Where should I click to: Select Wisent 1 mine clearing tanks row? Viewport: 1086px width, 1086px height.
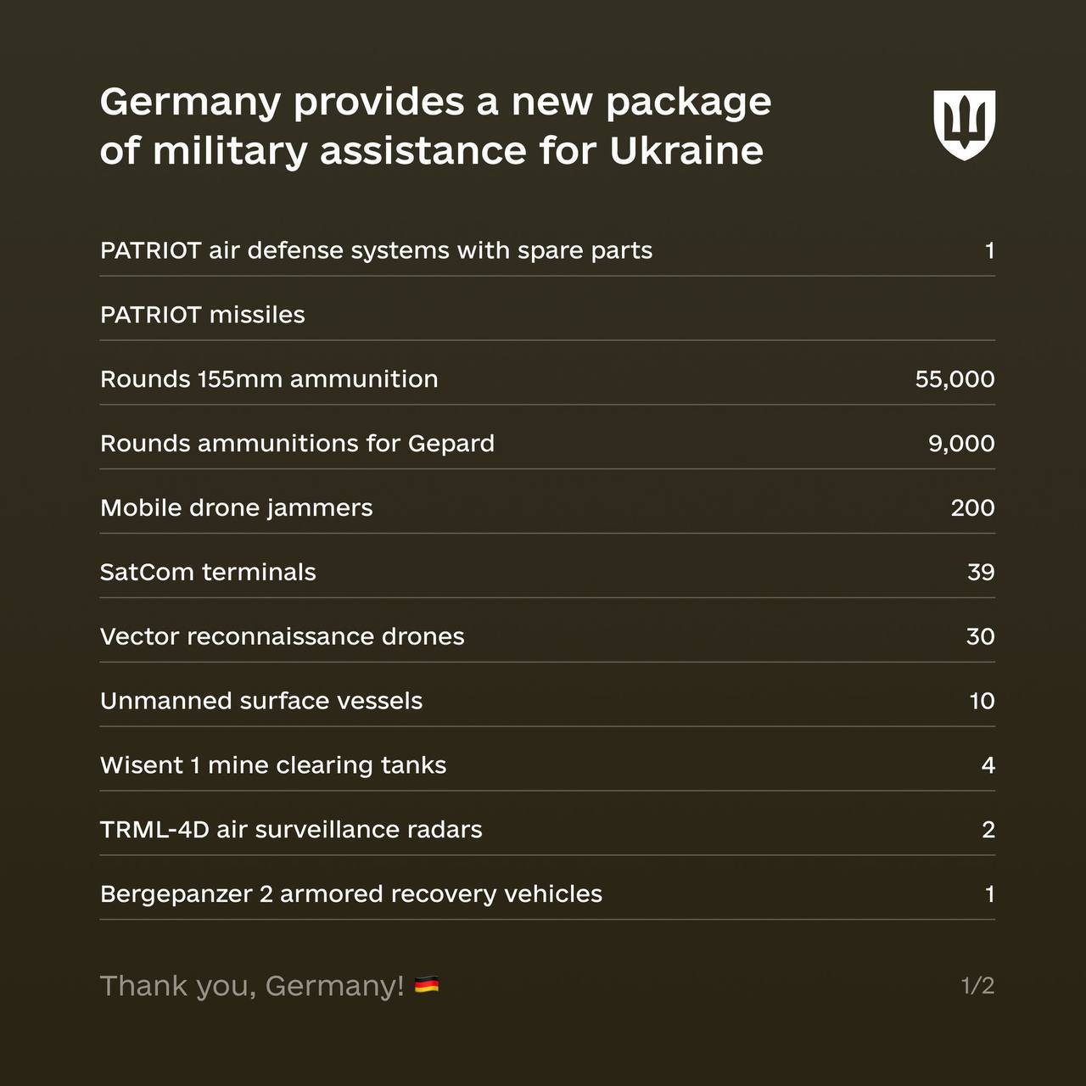272,765
